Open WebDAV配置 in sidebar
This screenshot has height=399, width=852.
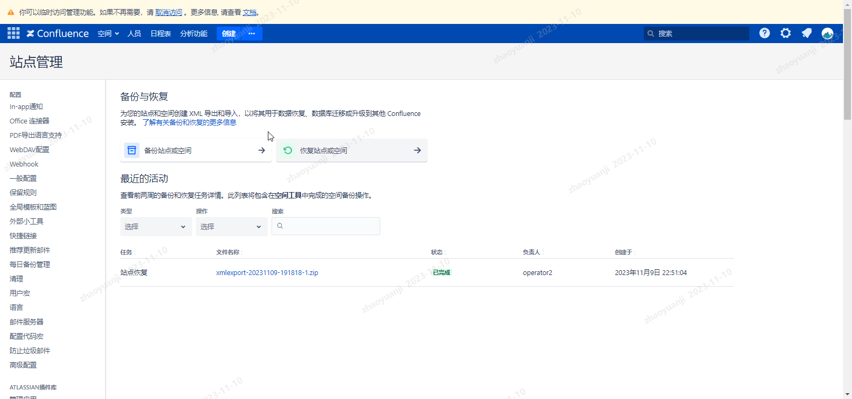pos(29,150)
